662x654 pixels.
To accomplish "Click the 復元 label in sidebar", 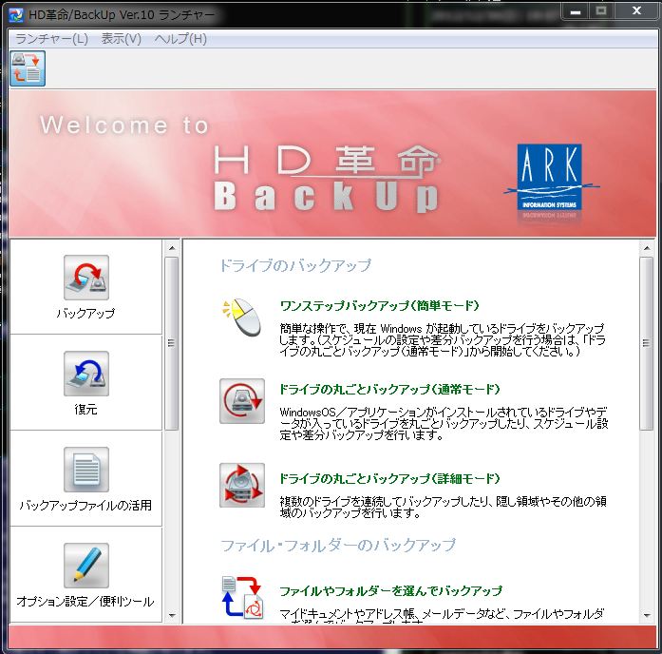I will tap(85, 409).
